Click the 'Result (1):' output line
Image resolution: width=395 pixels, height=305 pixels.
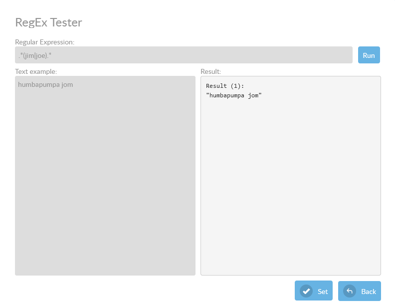point(225,86)
